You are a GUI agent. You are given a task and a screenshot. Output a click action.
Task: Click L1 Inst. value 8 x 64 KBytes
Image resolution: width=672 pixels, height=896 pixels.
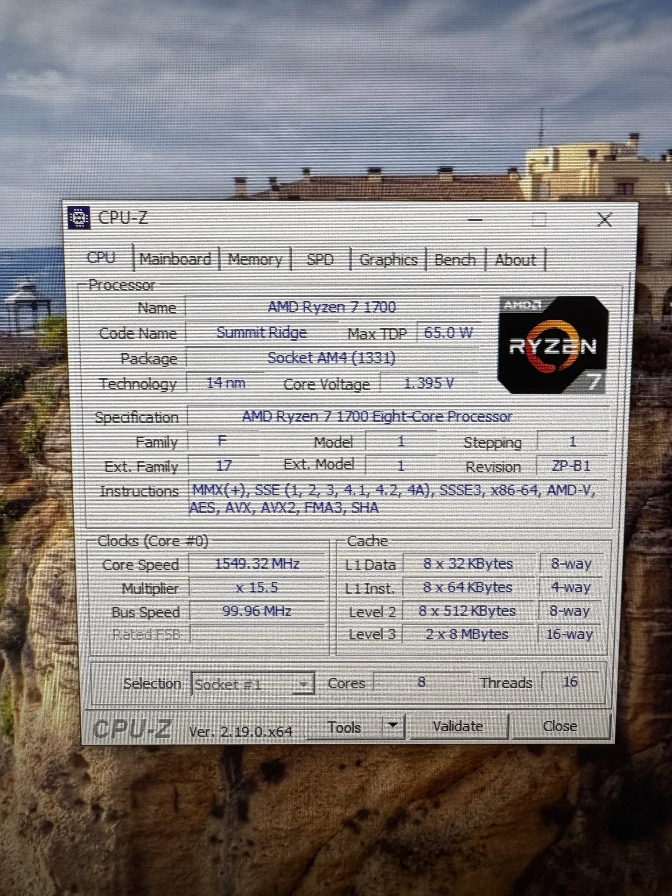468,587
